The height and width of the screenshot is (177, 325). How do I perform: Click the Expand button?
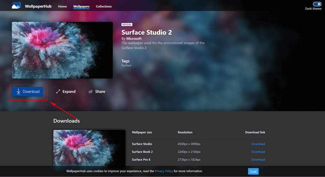(x=66, y=92)
